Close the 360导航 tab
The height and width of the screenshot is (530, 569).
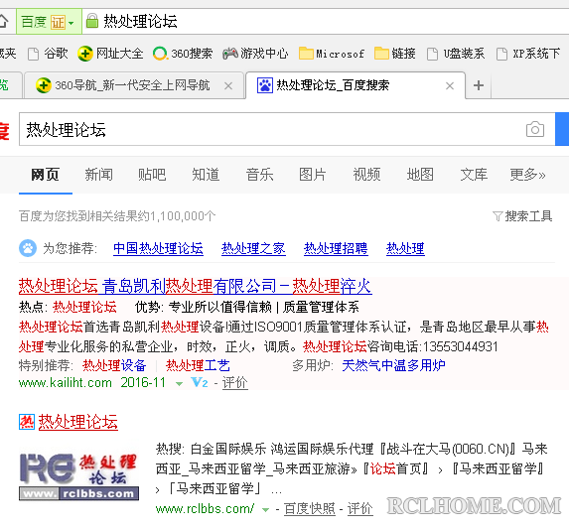pyautogui.click(x=228, y=86)
